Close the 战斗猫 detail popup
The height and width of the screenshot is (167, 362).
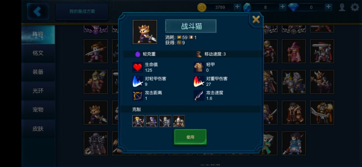click(256, 19)
